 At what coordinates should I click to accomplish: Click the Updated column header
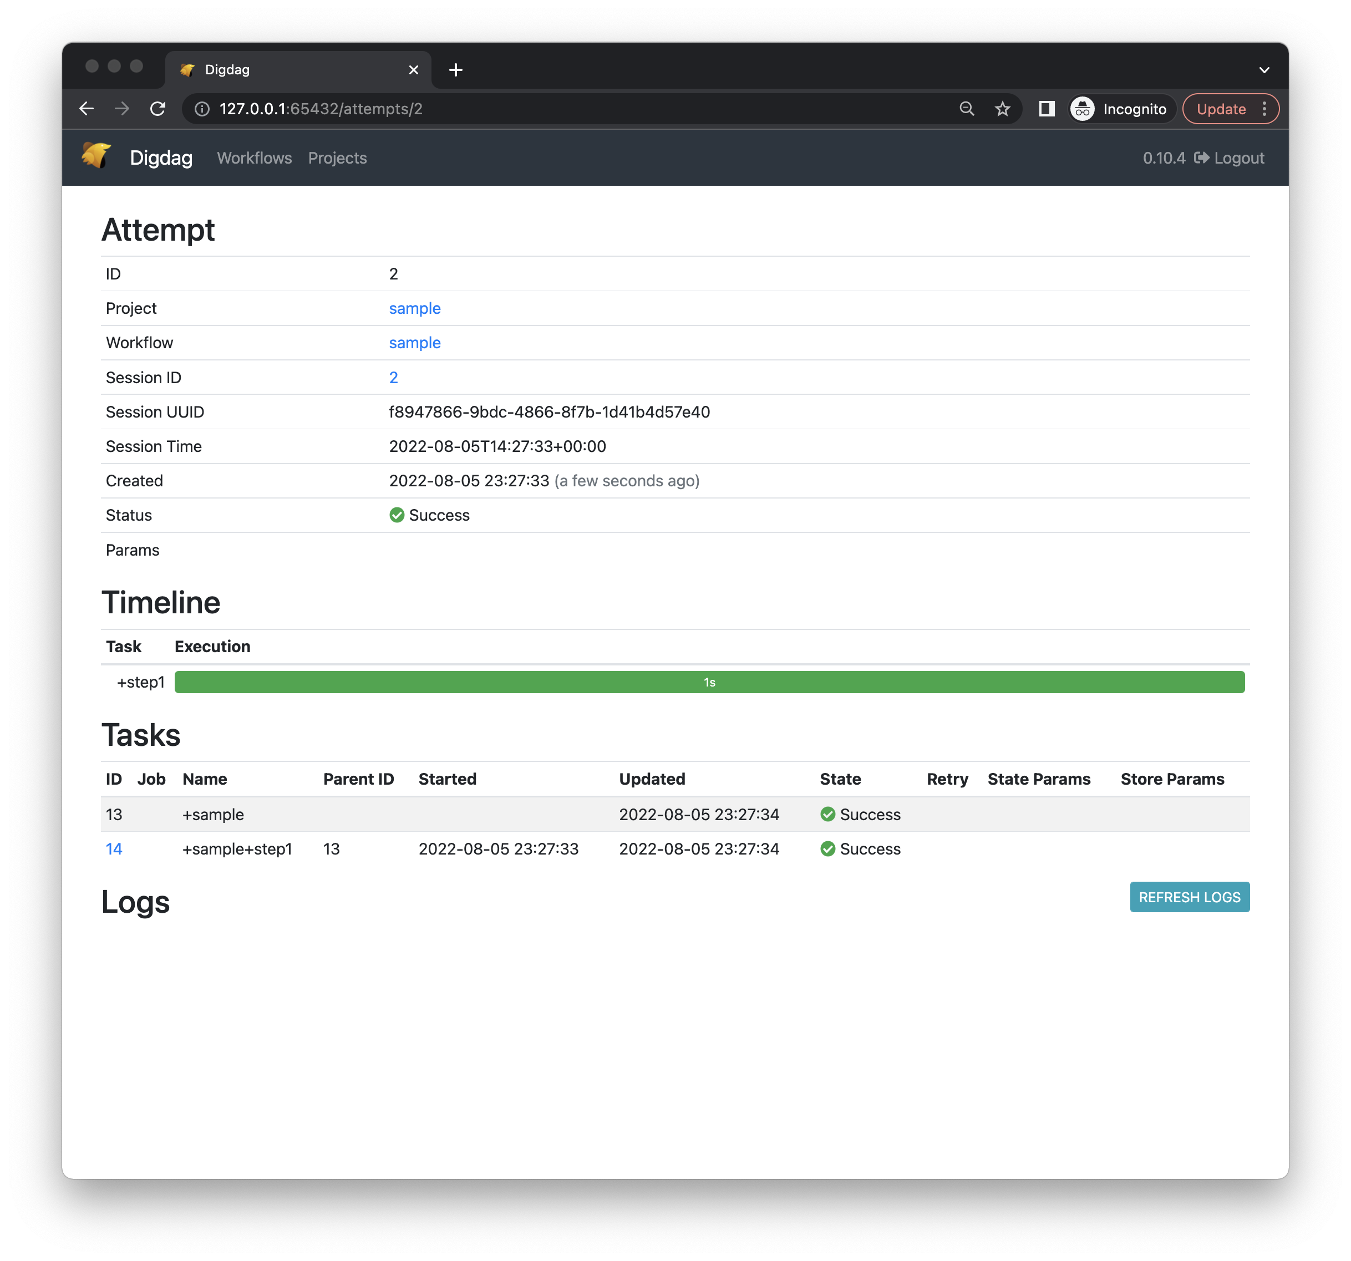(652, 779)
